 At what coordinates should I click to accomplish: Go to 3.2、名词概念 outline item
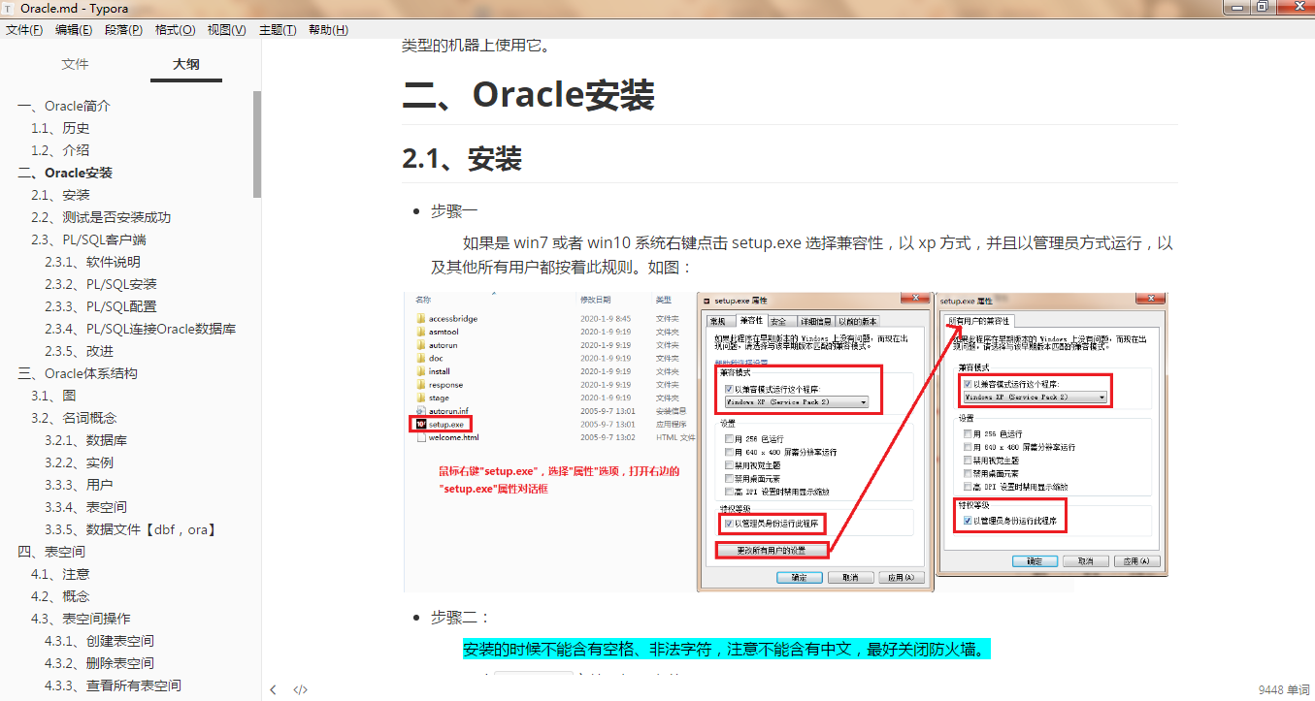tap(74, 418)
